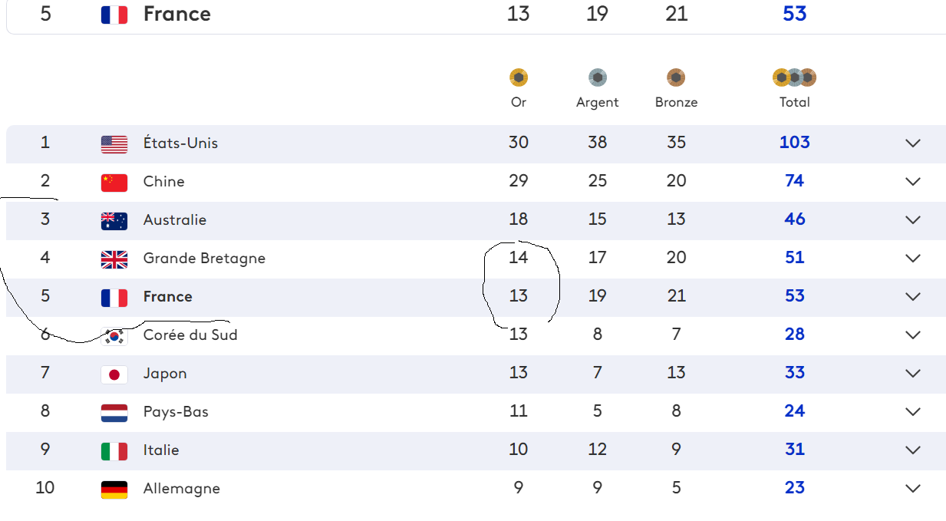Click the Japon flag icon

tap(114, 374)
